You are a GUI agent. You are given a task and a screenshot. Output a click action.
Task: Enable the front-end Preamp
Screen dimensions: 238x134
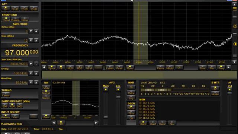pyautogui.click(x=15, y=19)
